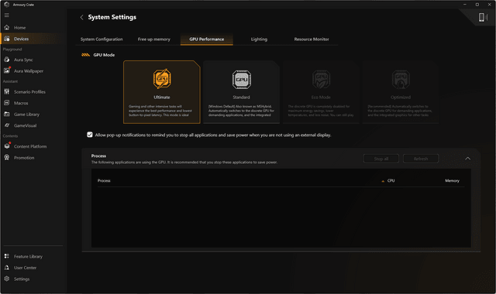Open Aura Sync icon
The width and height of the screenshot is (496, 294).
click(x=7, y=60)
